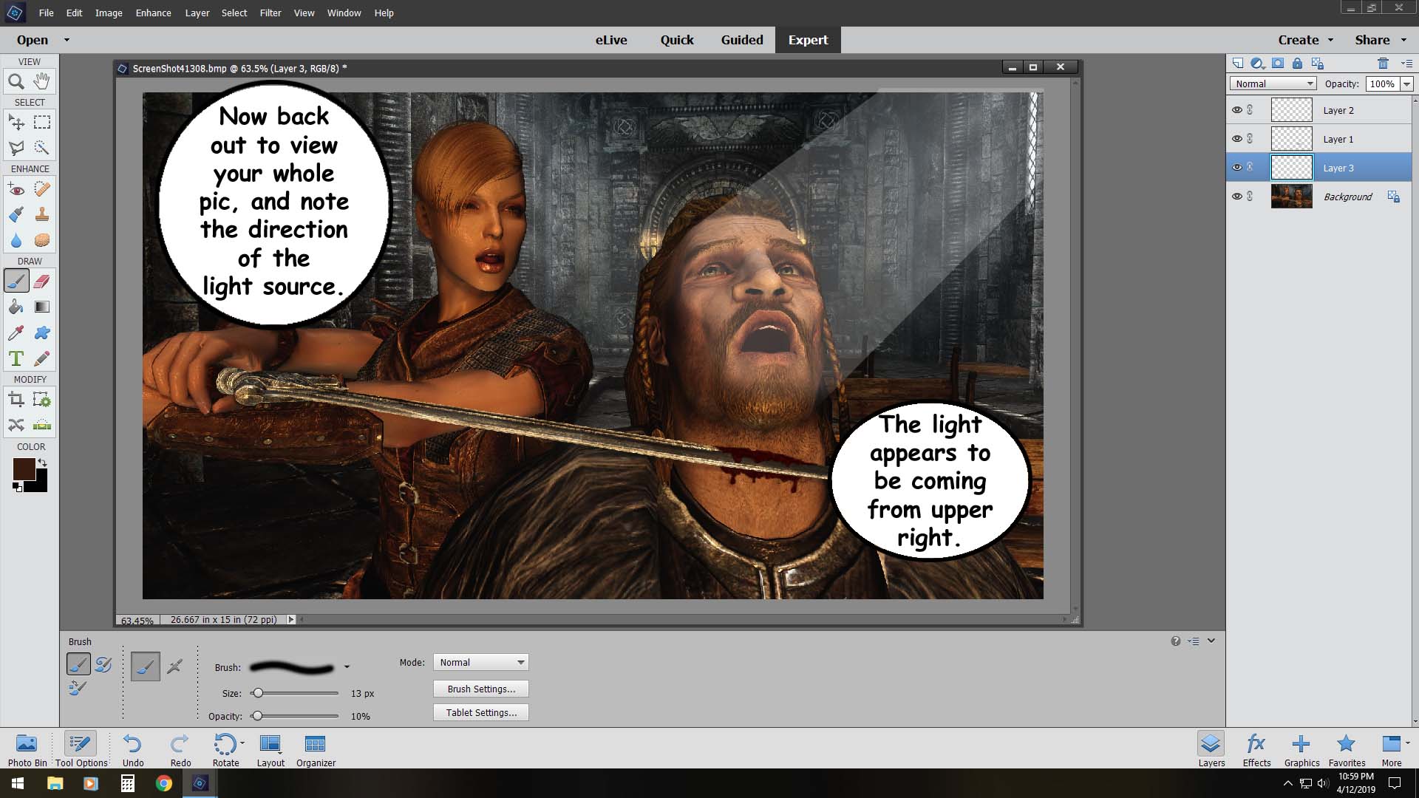Open the Photo Bin
This screenshot has width=1419, height=798.
(27, 749)
